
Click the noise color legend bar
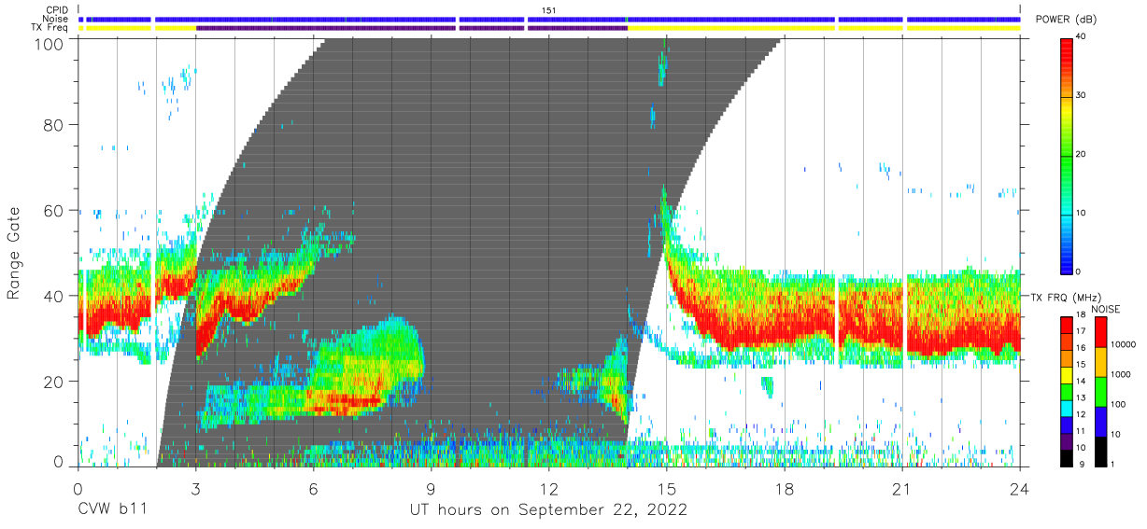(1099, 390)
